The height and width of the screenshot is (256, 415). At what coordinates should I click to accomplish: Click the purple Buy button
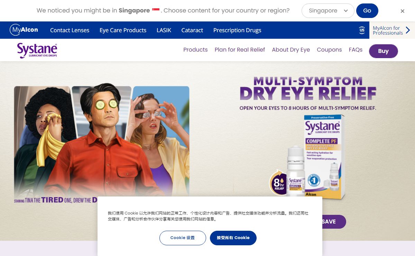pyautogui.click(x=383, y=51)
